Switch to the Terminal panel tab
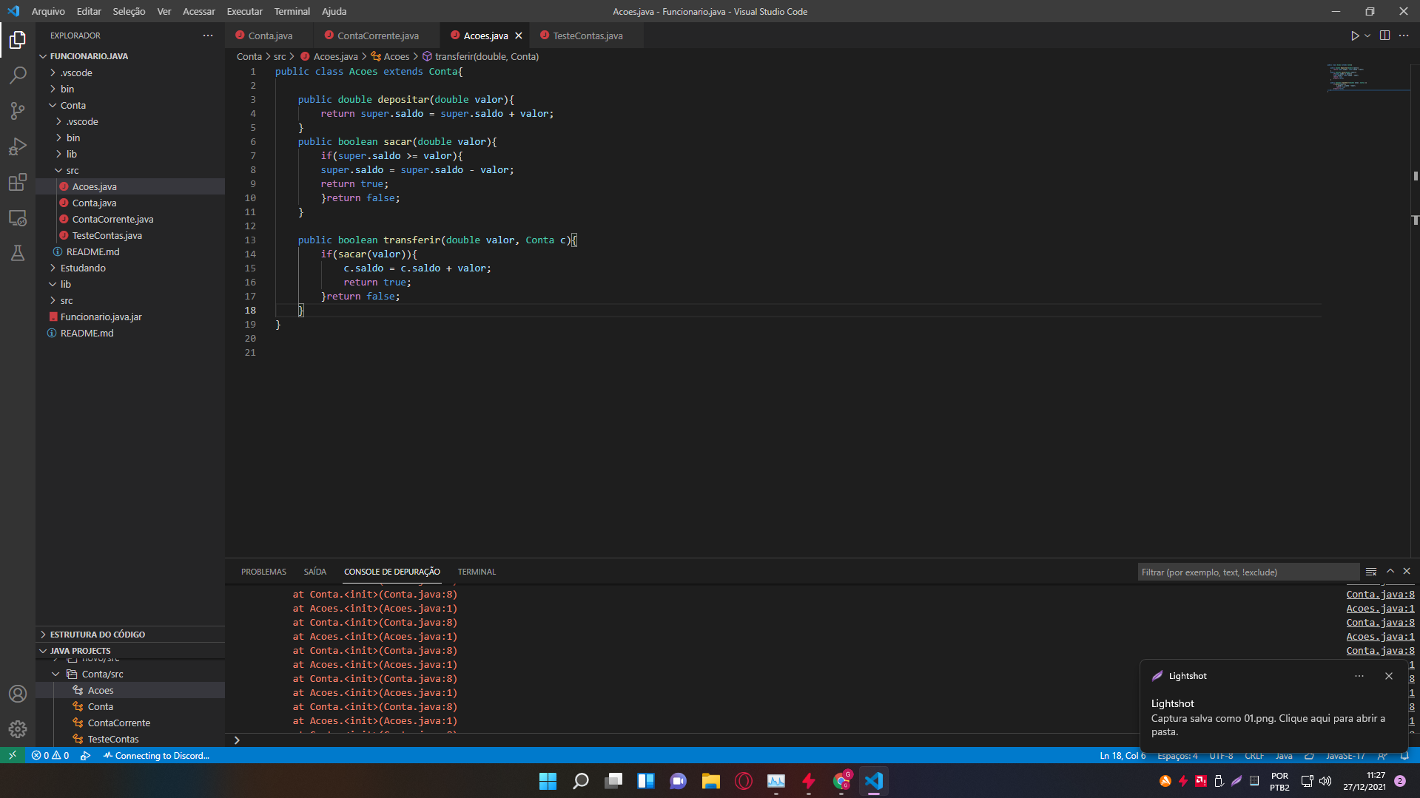 tap(477, 572)
